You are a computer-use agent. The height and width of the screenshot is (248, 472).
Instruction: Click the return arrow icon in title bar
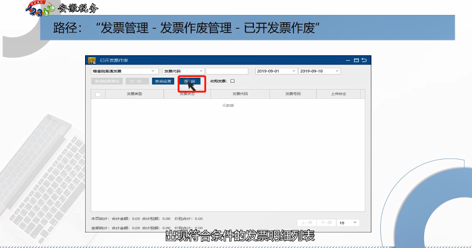[364, 60]
